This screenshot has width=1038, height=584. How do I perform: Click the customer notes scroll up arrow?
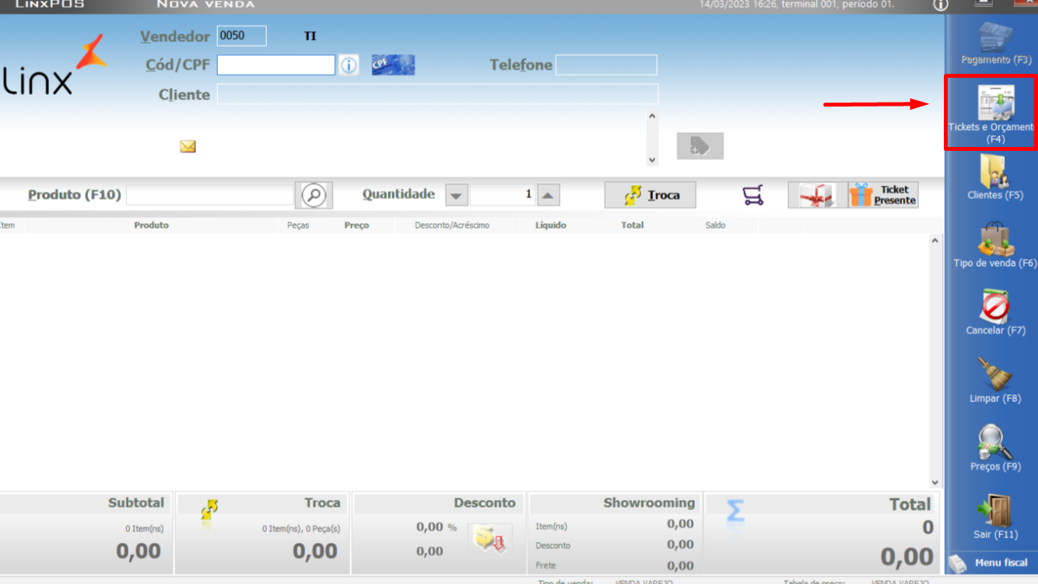pyautogui.click(x=652, y=117)
